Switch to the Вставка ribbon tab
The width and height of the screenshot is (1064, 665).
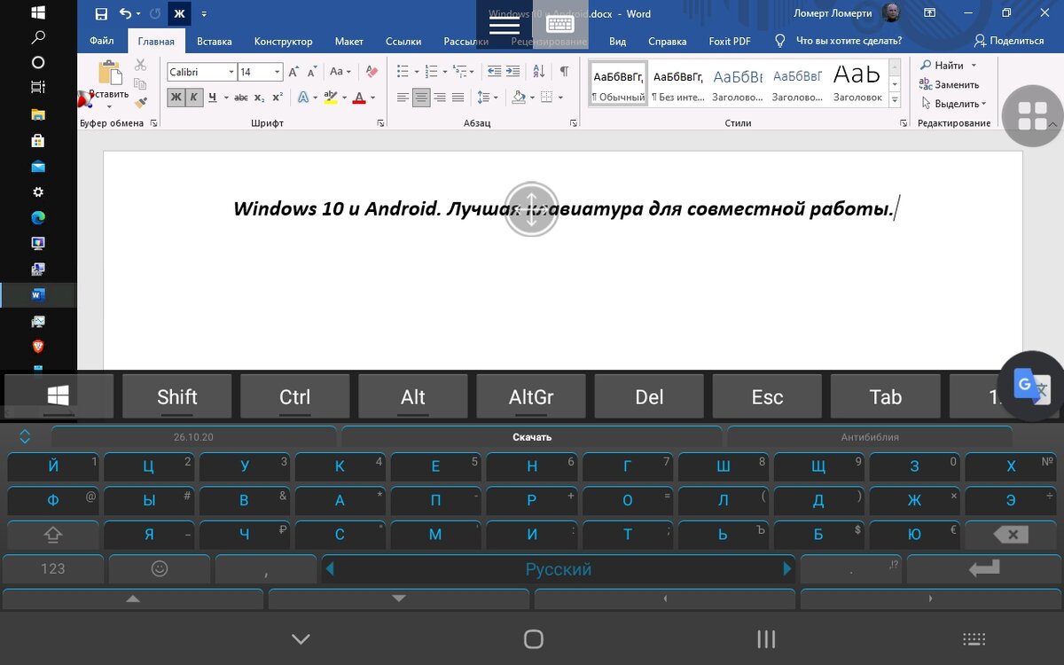coord(214,41)
